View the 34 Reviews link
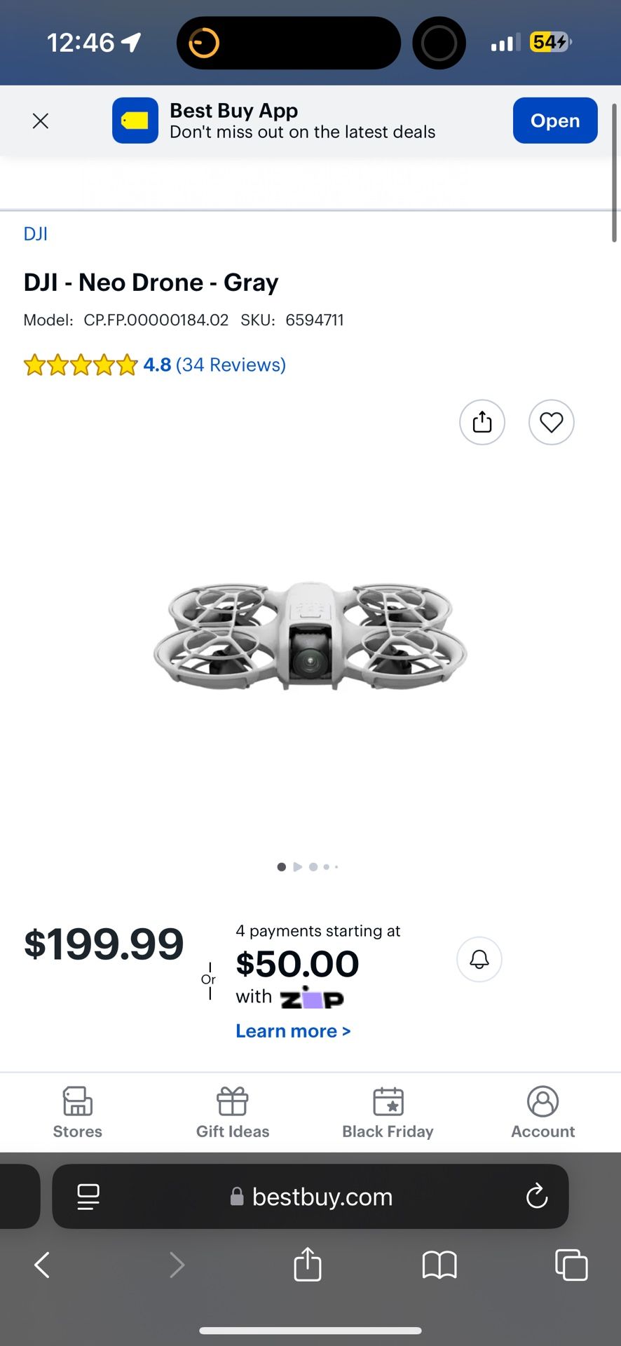Screen dimensions: 621x1346 [x=231, y=365]
